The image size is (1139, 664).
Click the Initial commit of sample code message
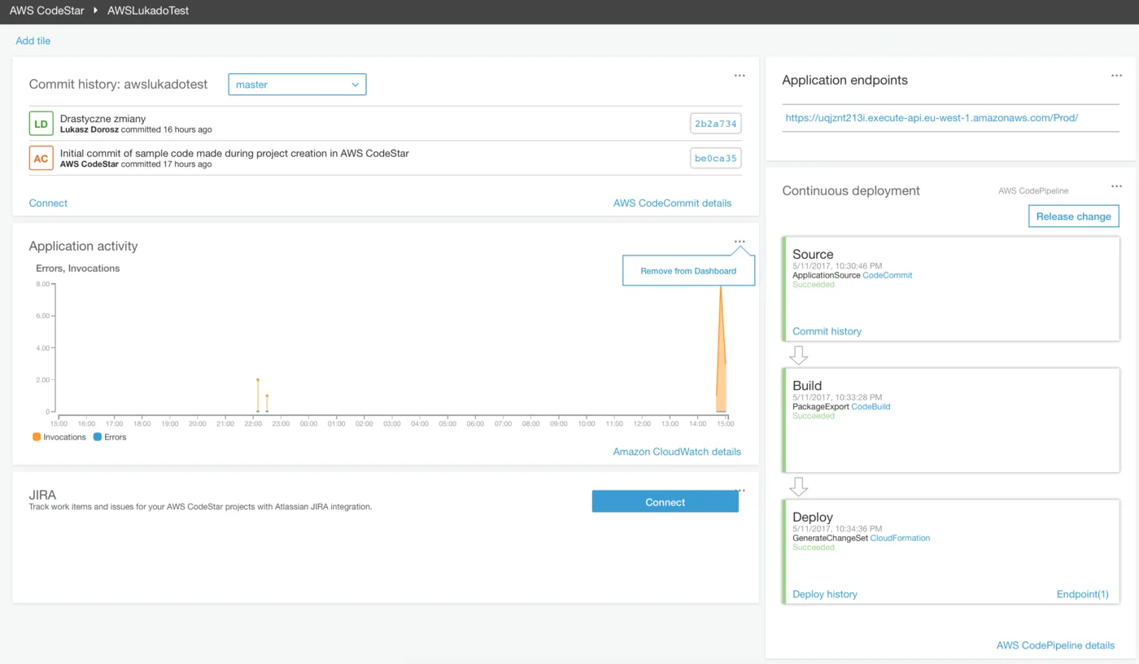[x=234, y=153]
